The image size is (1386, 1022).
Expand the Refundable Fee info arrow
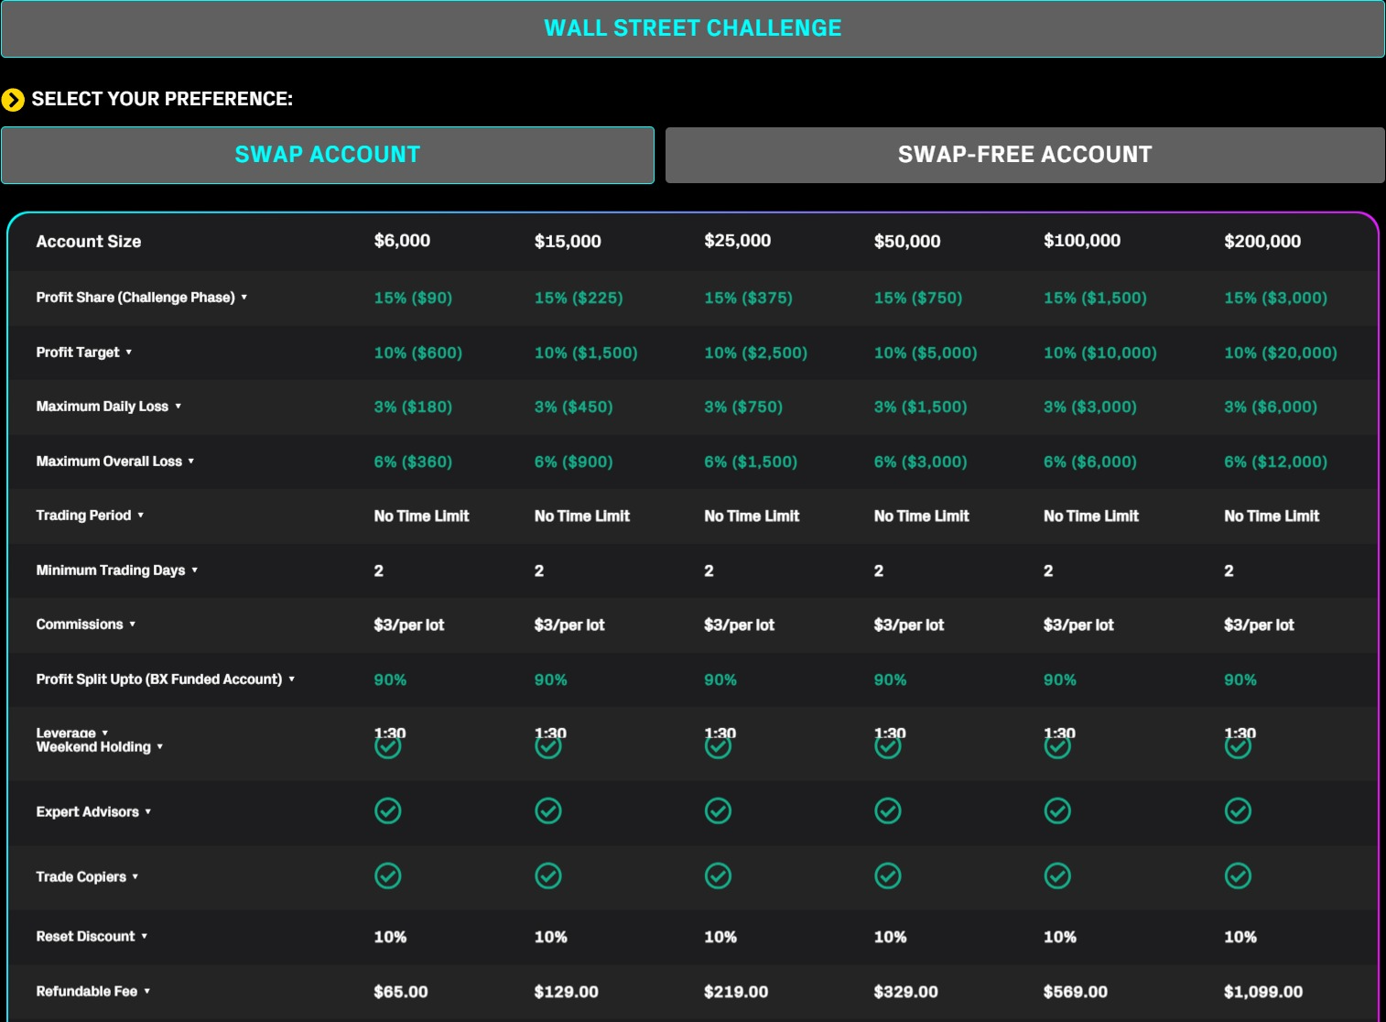pyautogui.click(x=147, y=992)
